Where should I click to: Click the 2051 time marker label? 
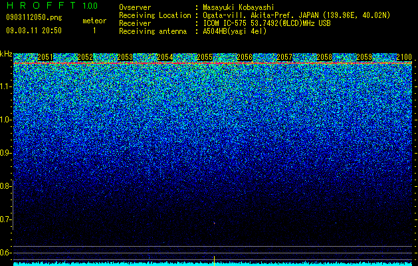[x=45, y=57]
